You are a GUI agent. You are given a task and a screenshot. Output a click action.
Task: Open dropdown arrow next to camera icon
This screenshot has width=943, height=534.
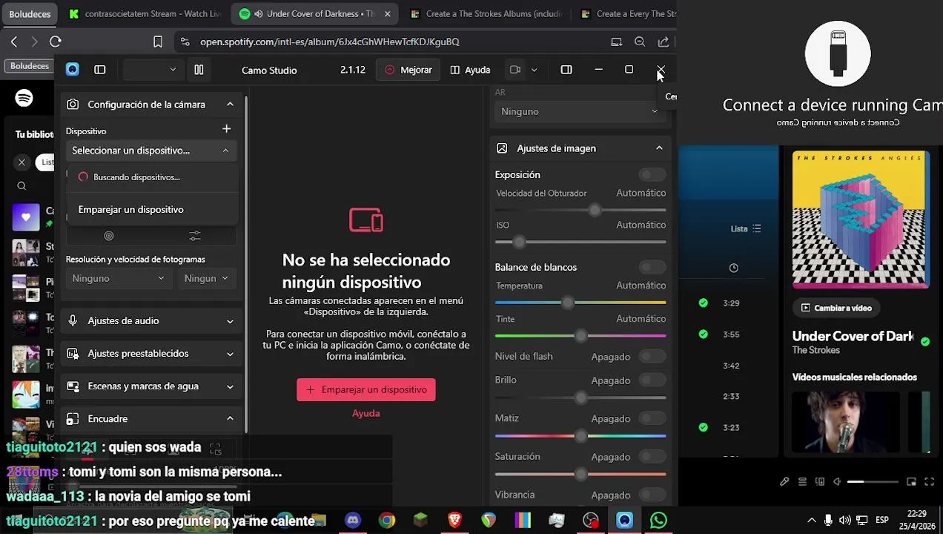pos(534,70)
